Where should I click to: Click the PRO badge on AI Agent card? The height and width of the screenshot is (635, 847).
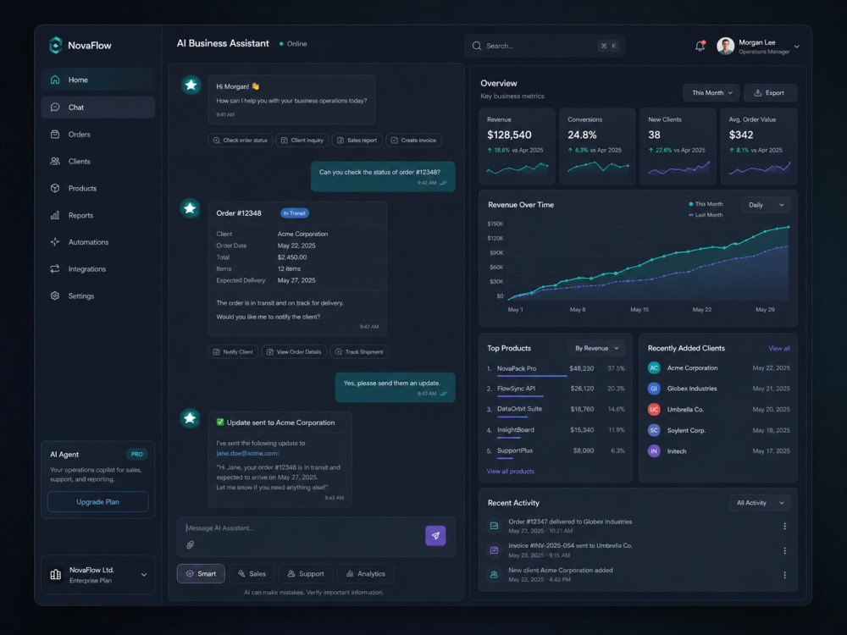[x=136, y=454]
